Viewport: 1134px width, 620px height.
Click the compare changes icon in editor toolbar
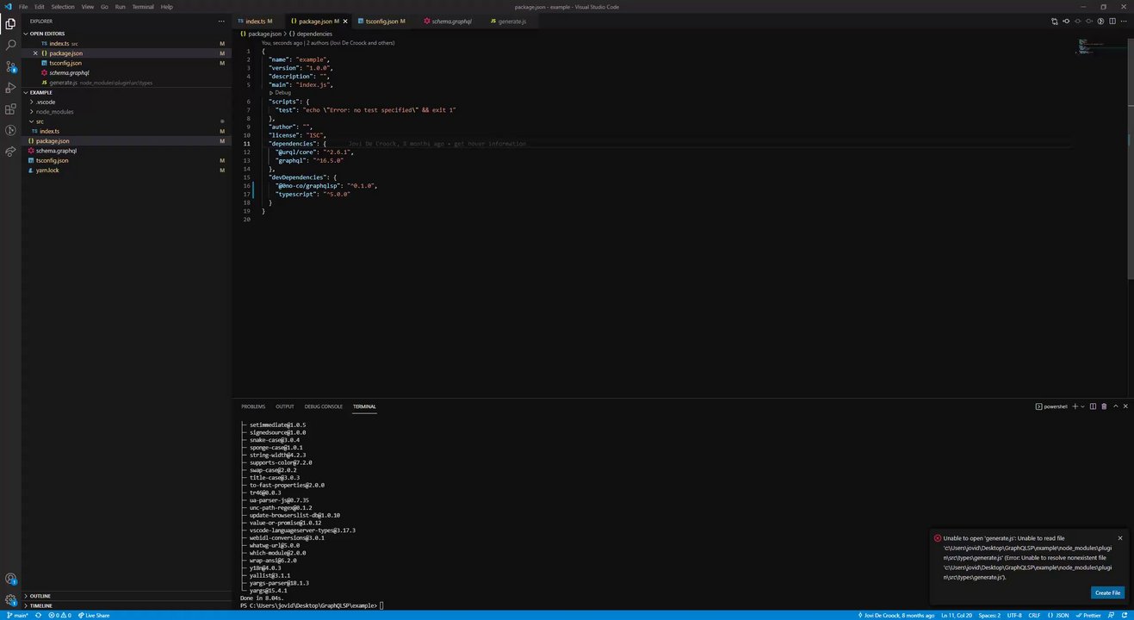[1055, 21]
